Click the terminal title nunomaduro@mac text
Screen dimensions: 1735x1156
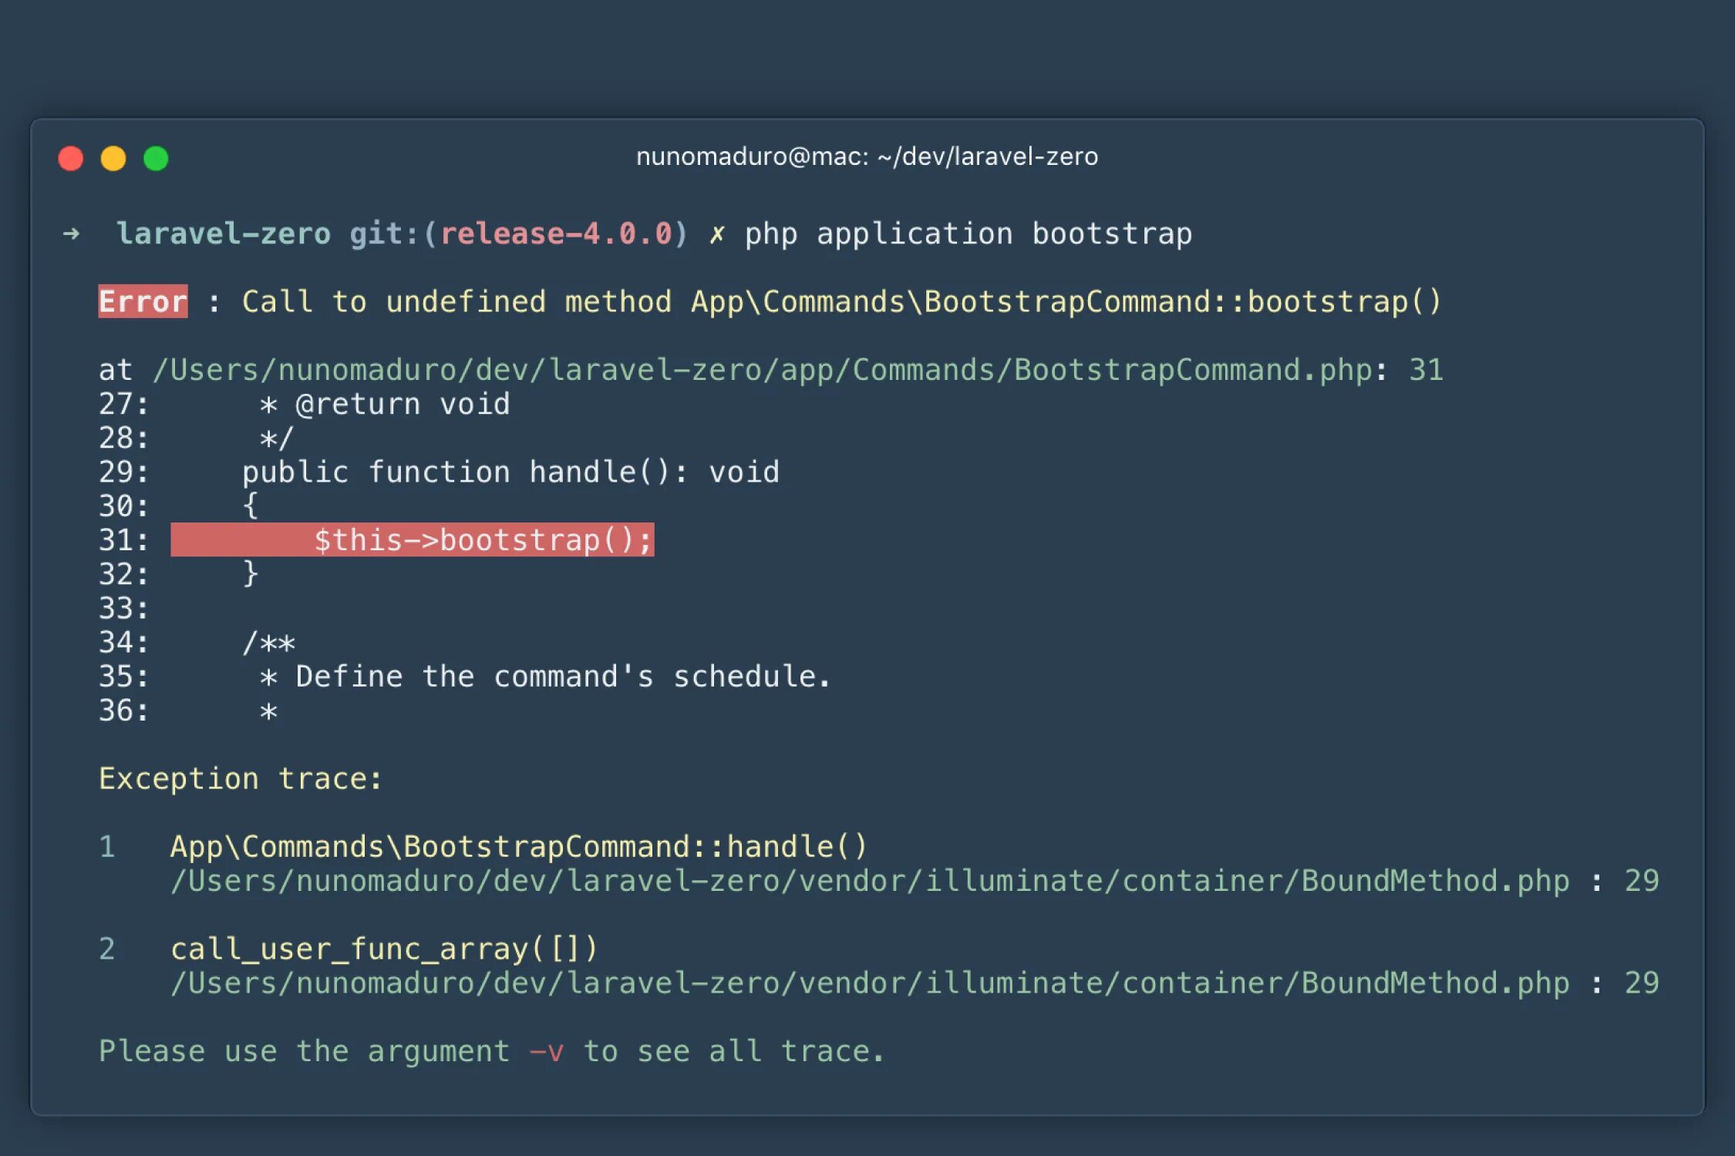point(866,156)
